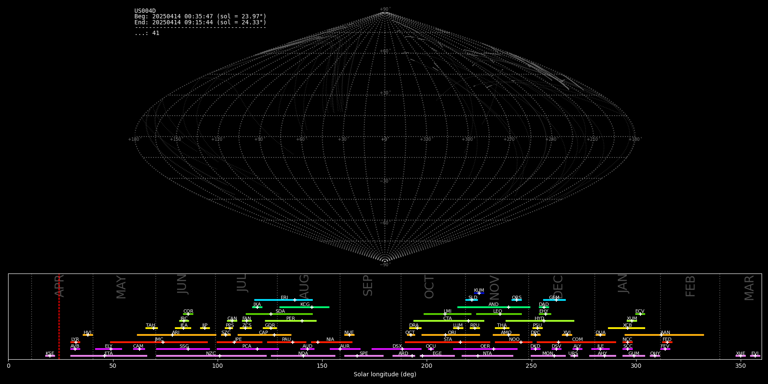Click the CTA shower label
Viewport: 768px width, 384px height.
(x=448, y=318)
